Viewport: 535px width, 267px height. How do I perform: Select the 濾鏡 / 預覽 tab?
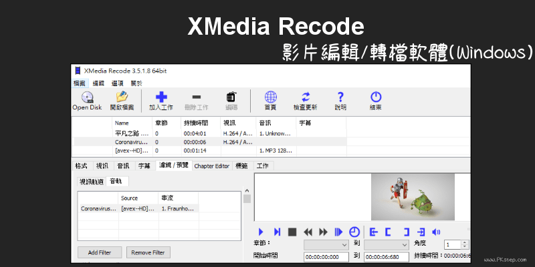(174, 166)
